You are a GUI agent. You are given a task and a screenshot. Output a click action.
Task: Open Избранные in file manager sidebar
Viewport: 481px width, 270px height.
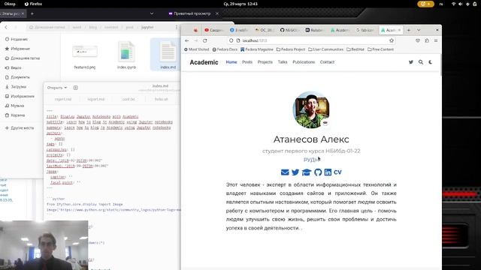point(17,49)
